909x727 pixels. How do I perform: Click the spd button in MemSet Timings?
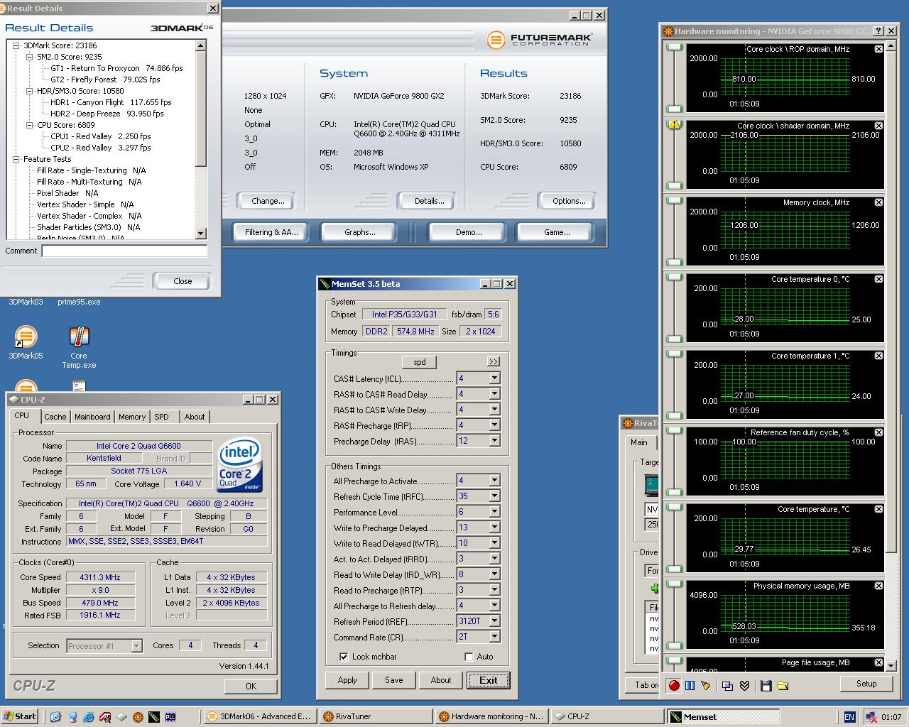[420, 362]
